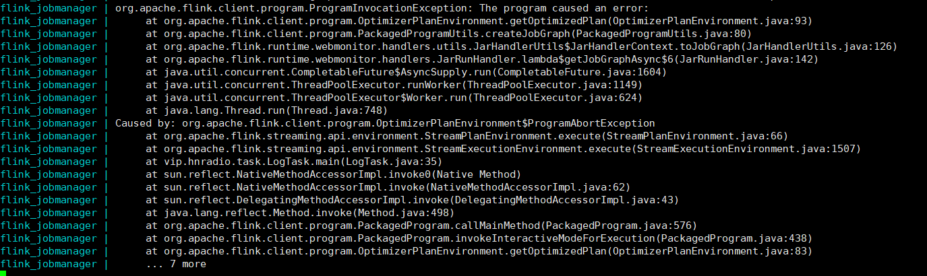Click OptimizerPlanEnvironment.java:93 reference
The image size is (927, 276).
tap(709, 22)
